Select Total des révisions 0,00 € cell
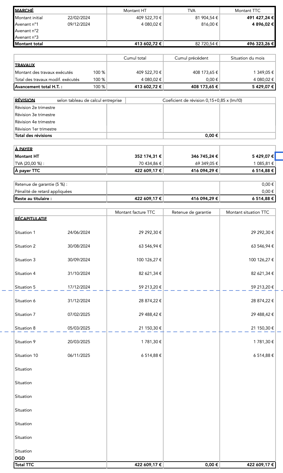Viewport: 283px width, 473px height. pyautogui.click(x=211, y=136)
